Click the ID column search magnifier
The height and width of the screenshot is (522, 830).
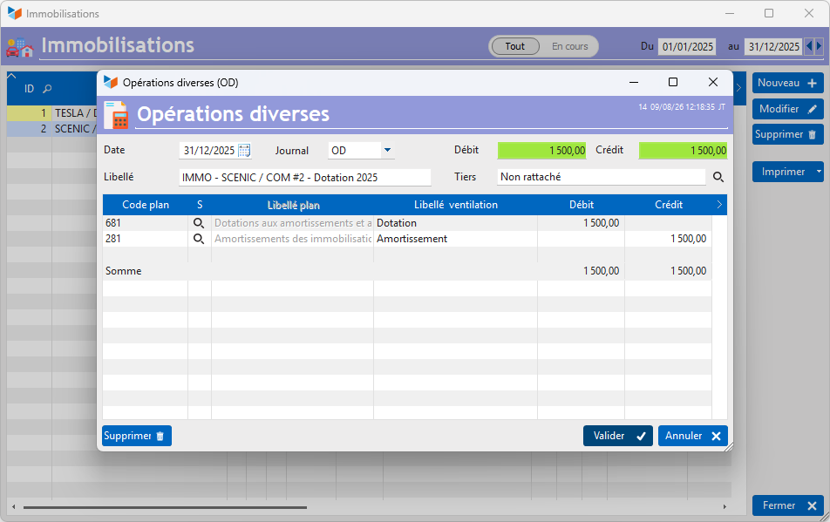pyautogui.click(x=47, y=89)
